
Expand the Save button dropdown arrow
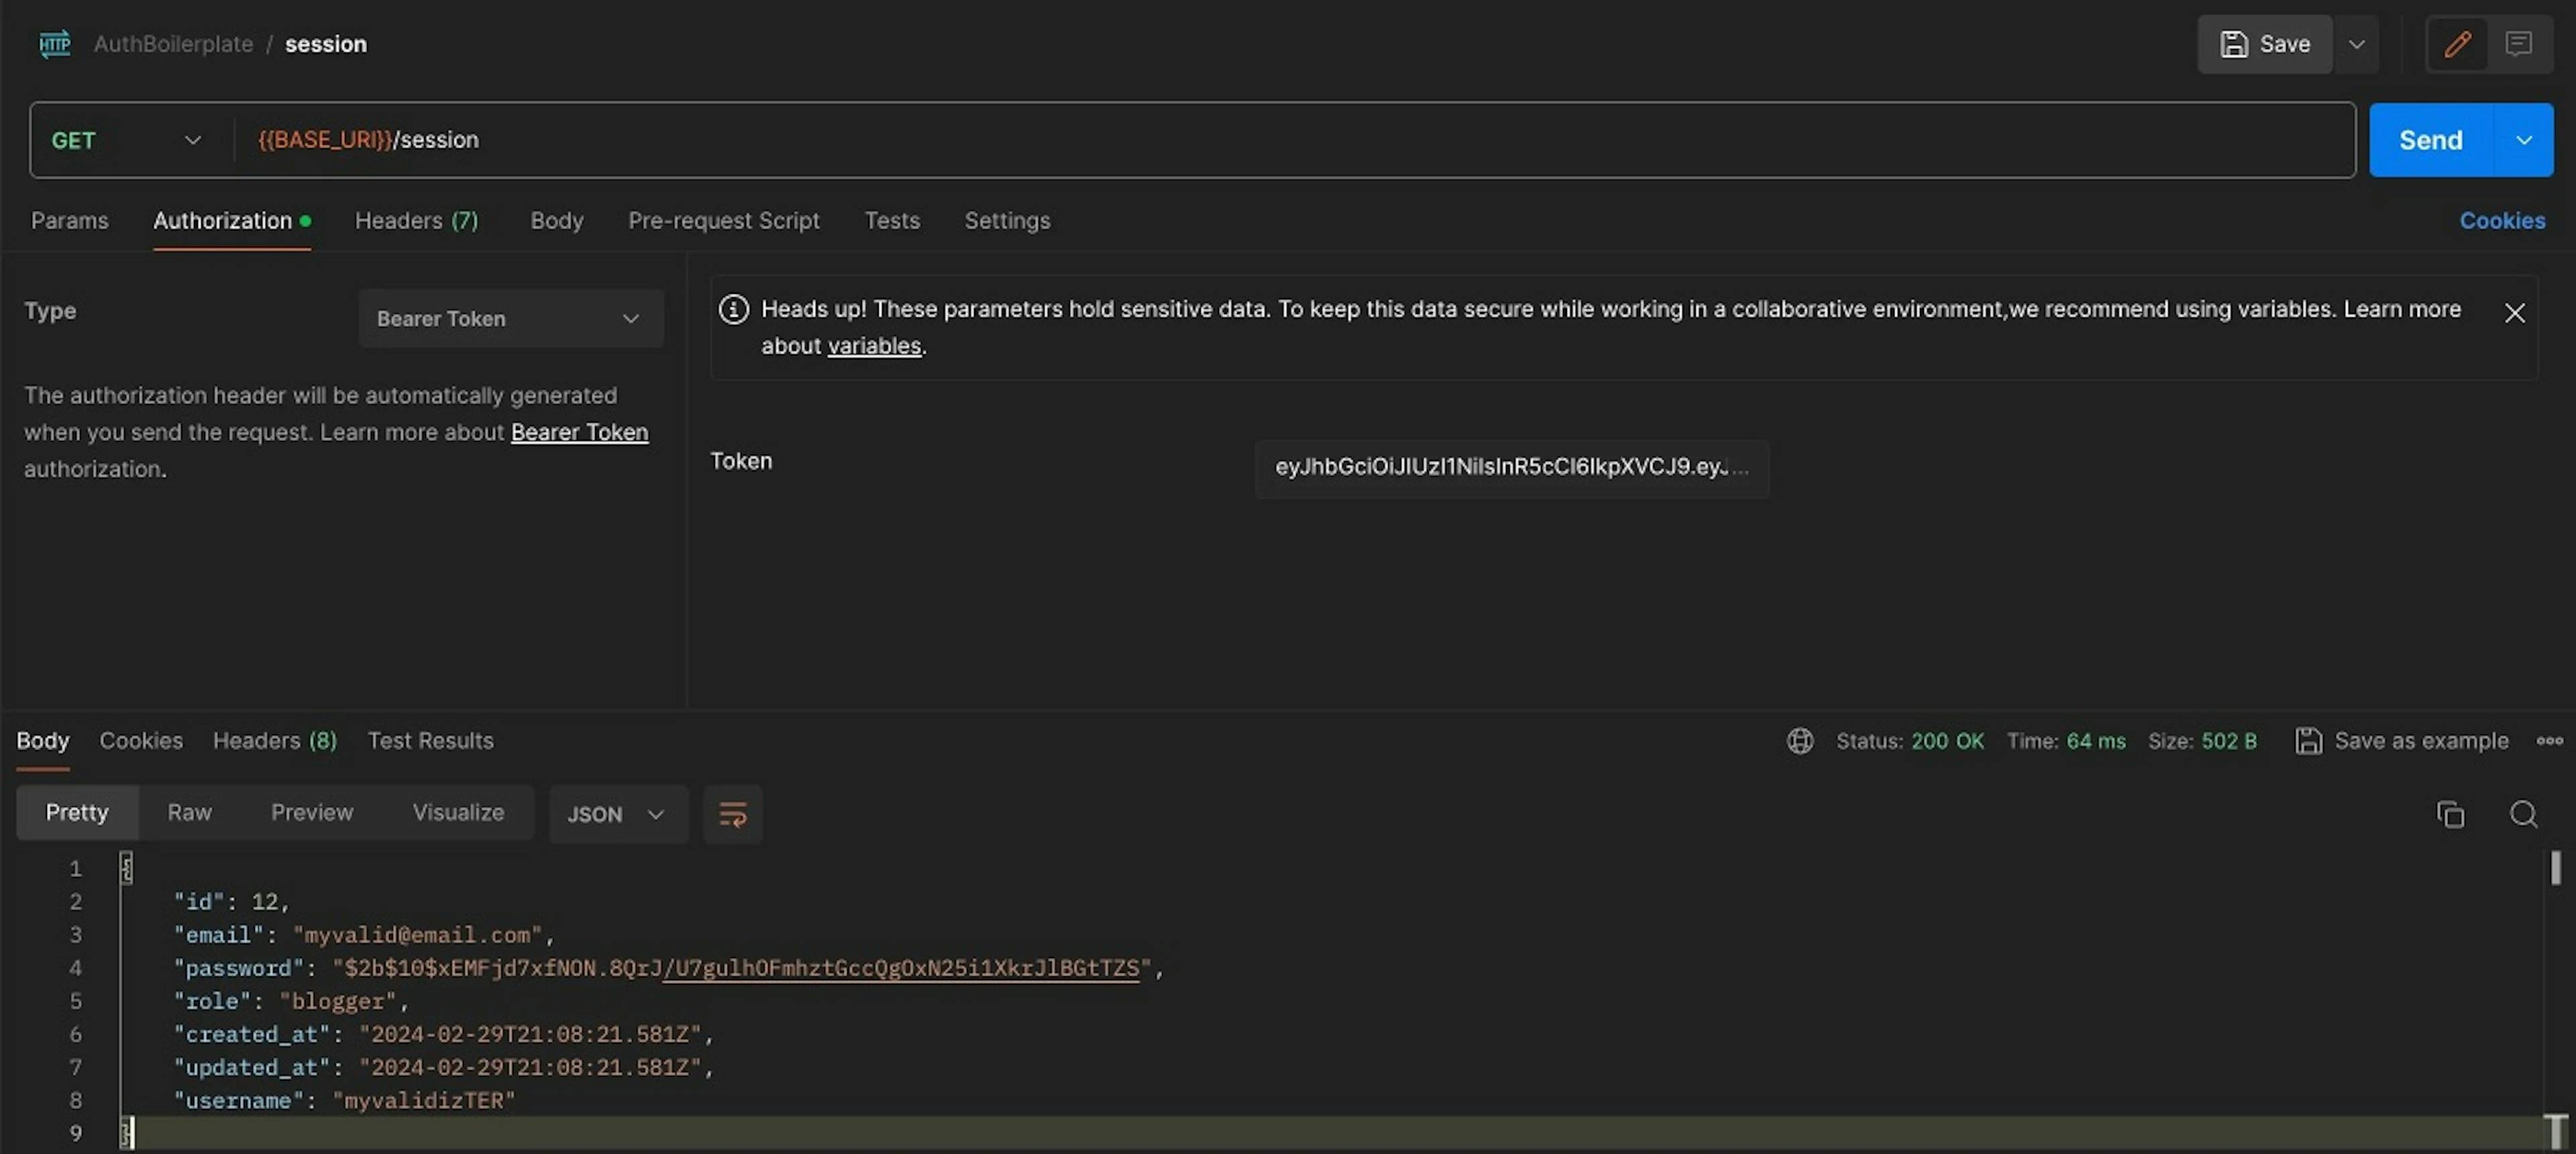coord(2356,43)
